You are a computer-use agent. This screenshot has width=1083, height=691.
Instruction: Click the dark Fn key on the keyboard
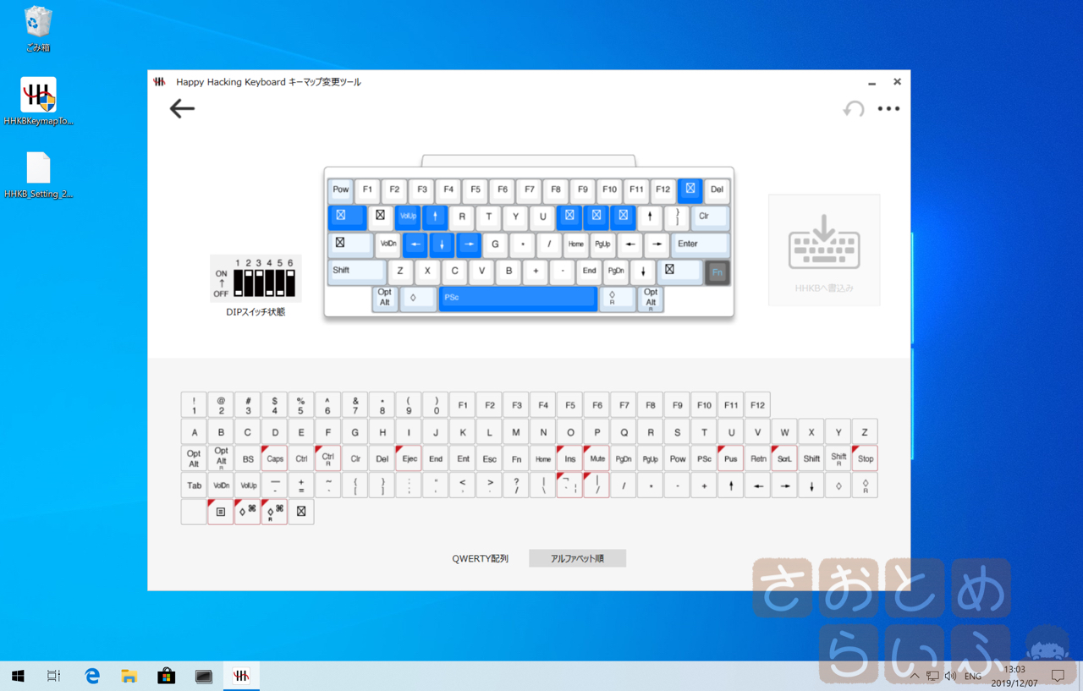pyautogui.click(x=717, y=271)
